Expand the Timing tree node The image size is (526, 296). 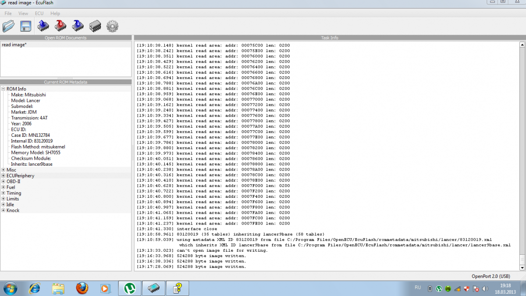point(4,193)
